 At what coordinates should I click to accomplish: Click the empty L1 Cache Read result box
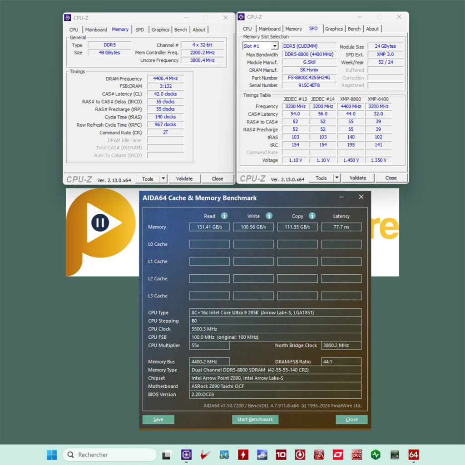[x=210, y=261]
